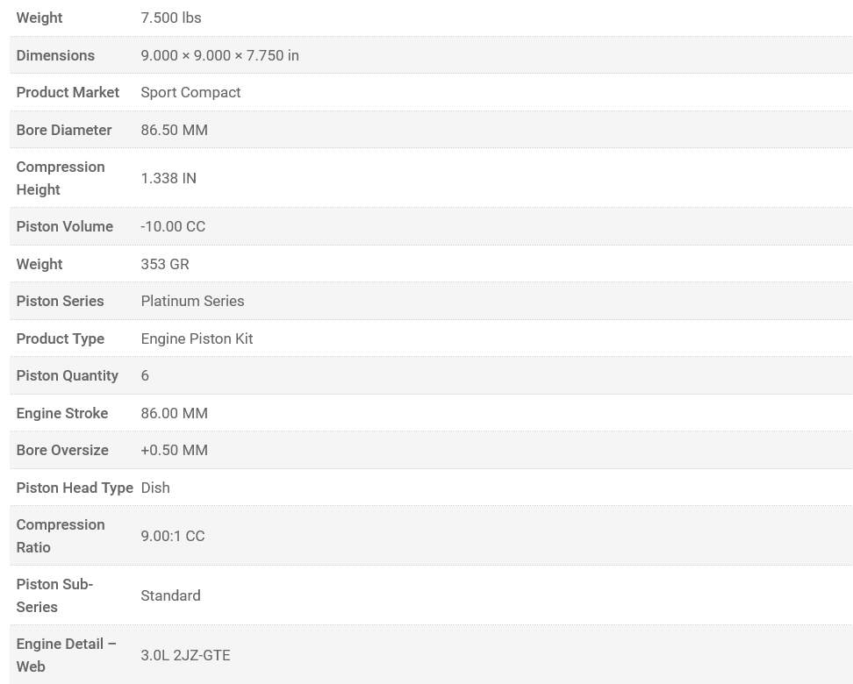Screen dimensions: 853x684
Task: Click the 9.00:1 CC compression ratio value
Action: [x=172, y=536]
